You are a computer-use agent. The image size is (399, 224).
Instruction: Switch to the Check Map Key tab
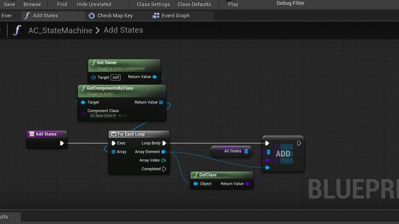pos(115,16)
